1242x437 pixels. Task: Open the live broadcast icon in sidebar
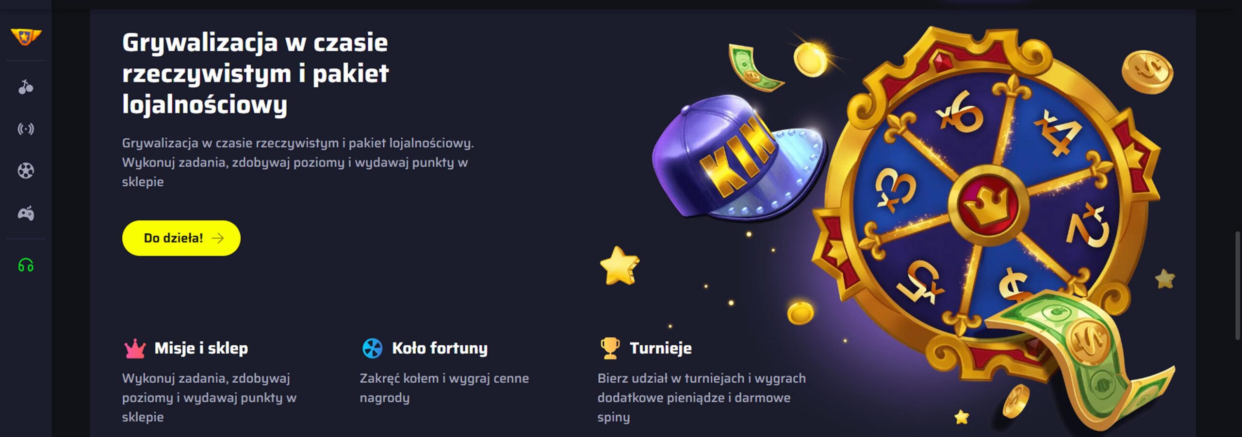pos(26,129)
